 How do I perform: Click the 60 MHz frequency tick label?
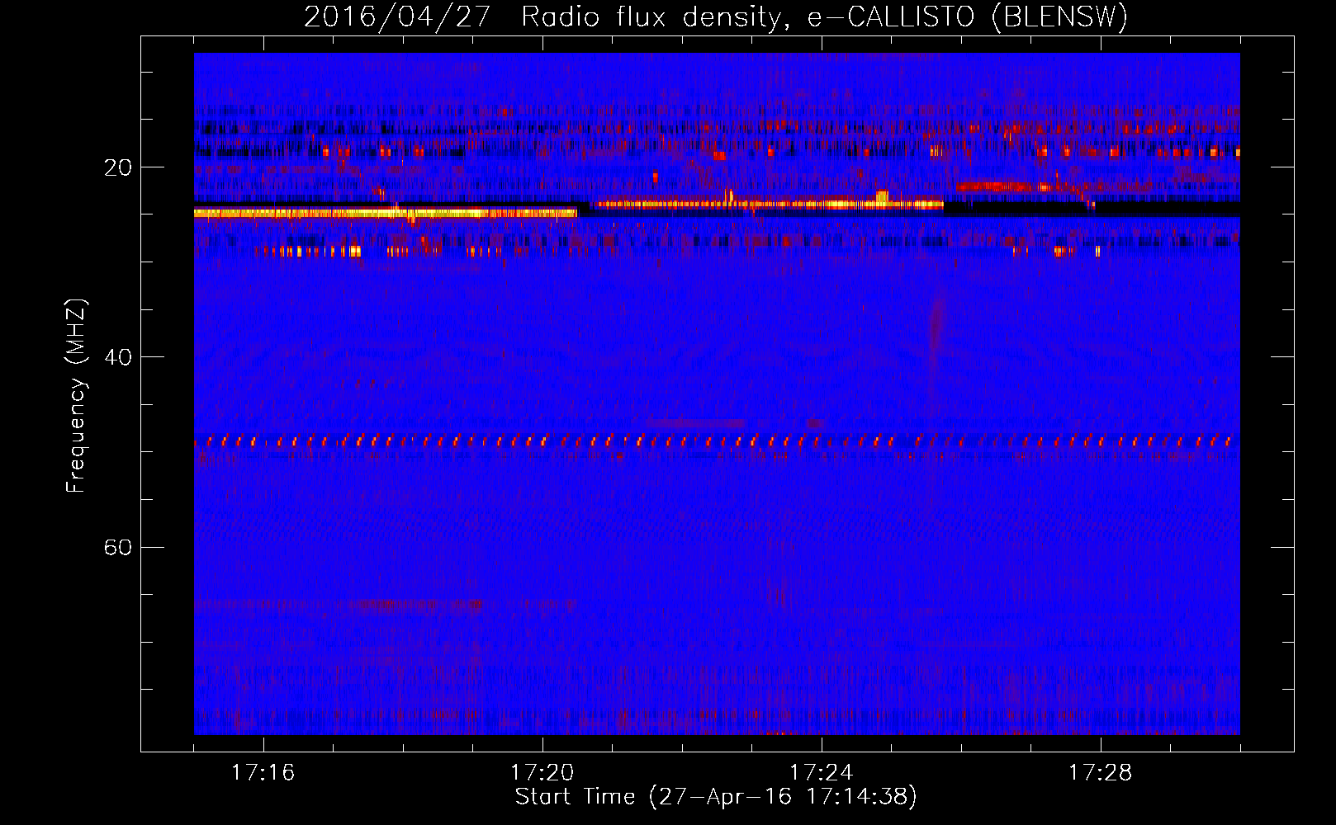(x=117, y=547)
